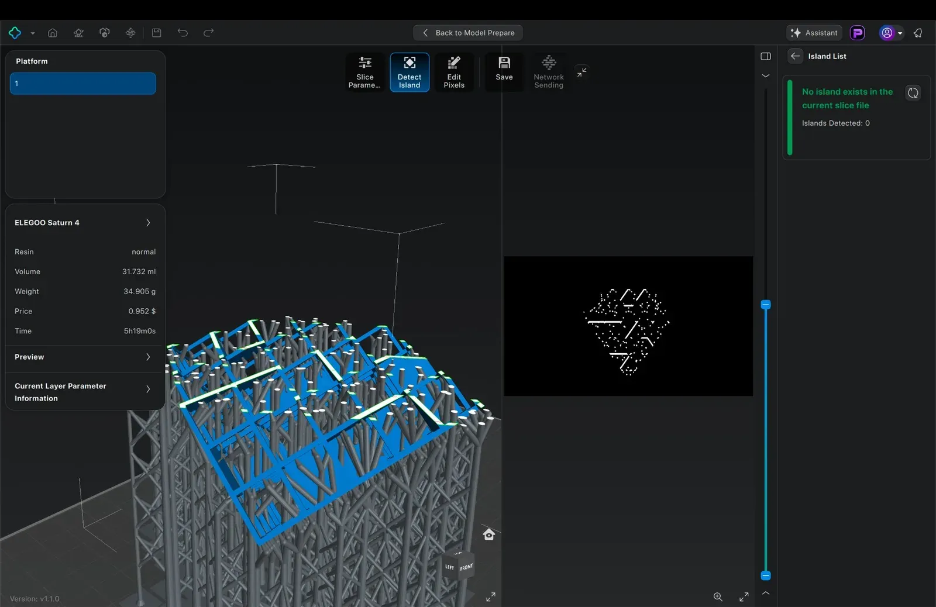
Task: Click the down chevron above layer slider
Action: 766,76
